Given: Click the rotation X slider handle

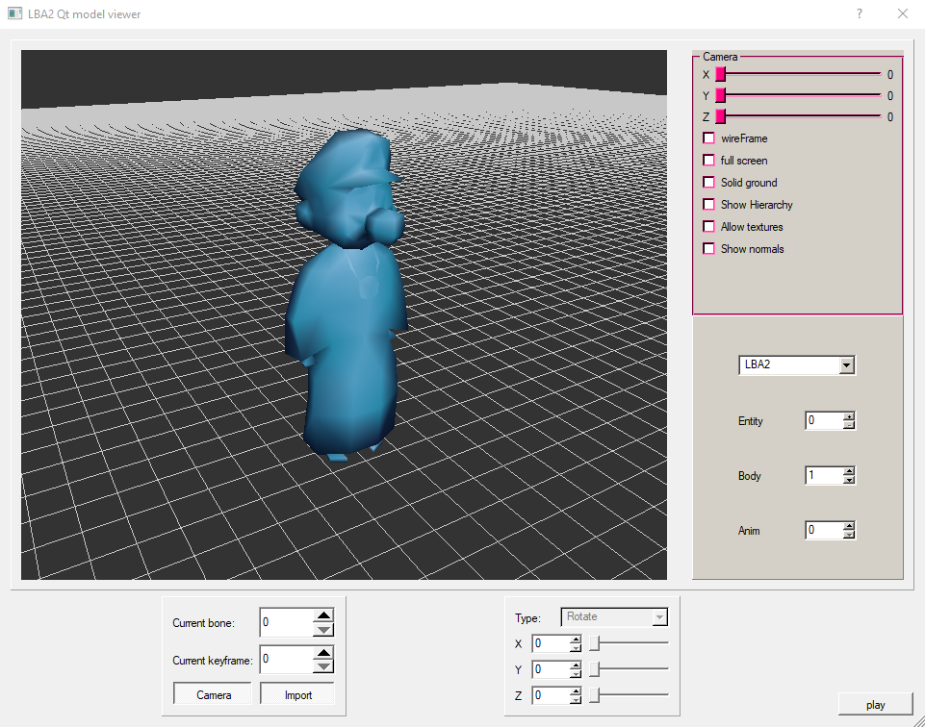Looking at the screenshot, I should tap(595, 643).
